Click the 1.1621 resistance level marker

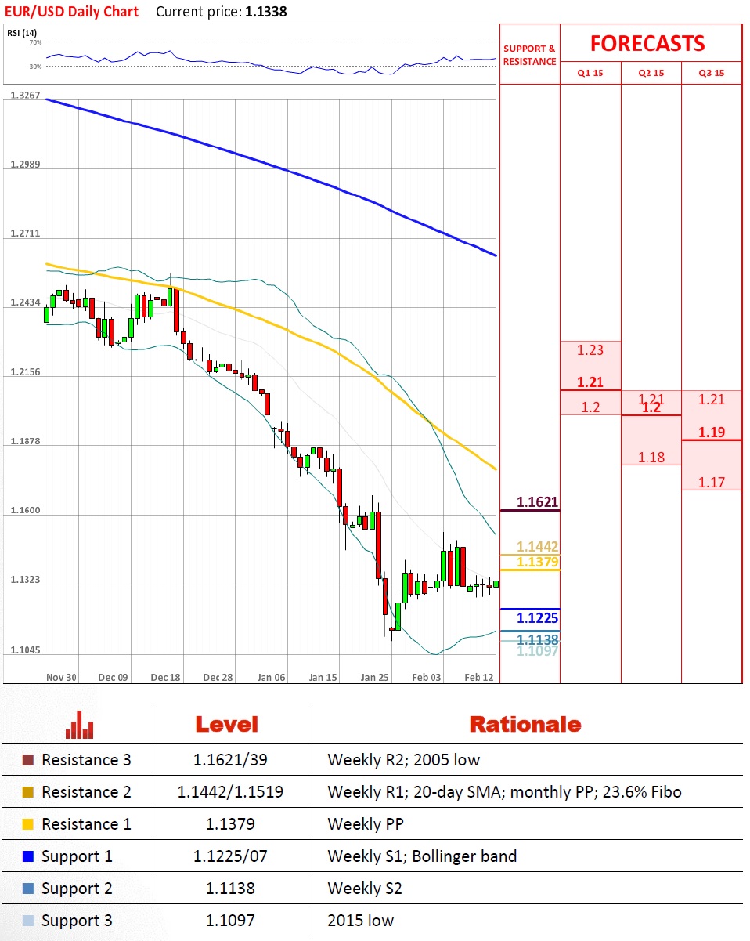coord(537,502)
